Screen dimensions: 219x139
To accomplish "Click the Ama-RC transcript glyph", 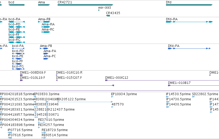I will pos(46,32).
